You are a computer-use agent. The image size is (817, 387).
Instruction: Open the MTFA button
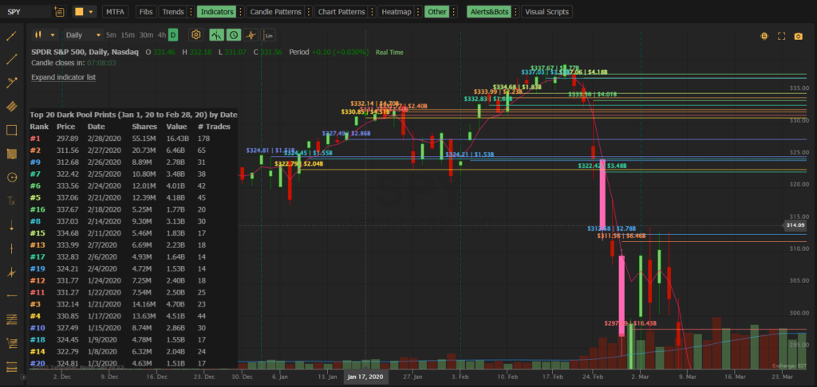pyautogui.click(x=115, y=11)
